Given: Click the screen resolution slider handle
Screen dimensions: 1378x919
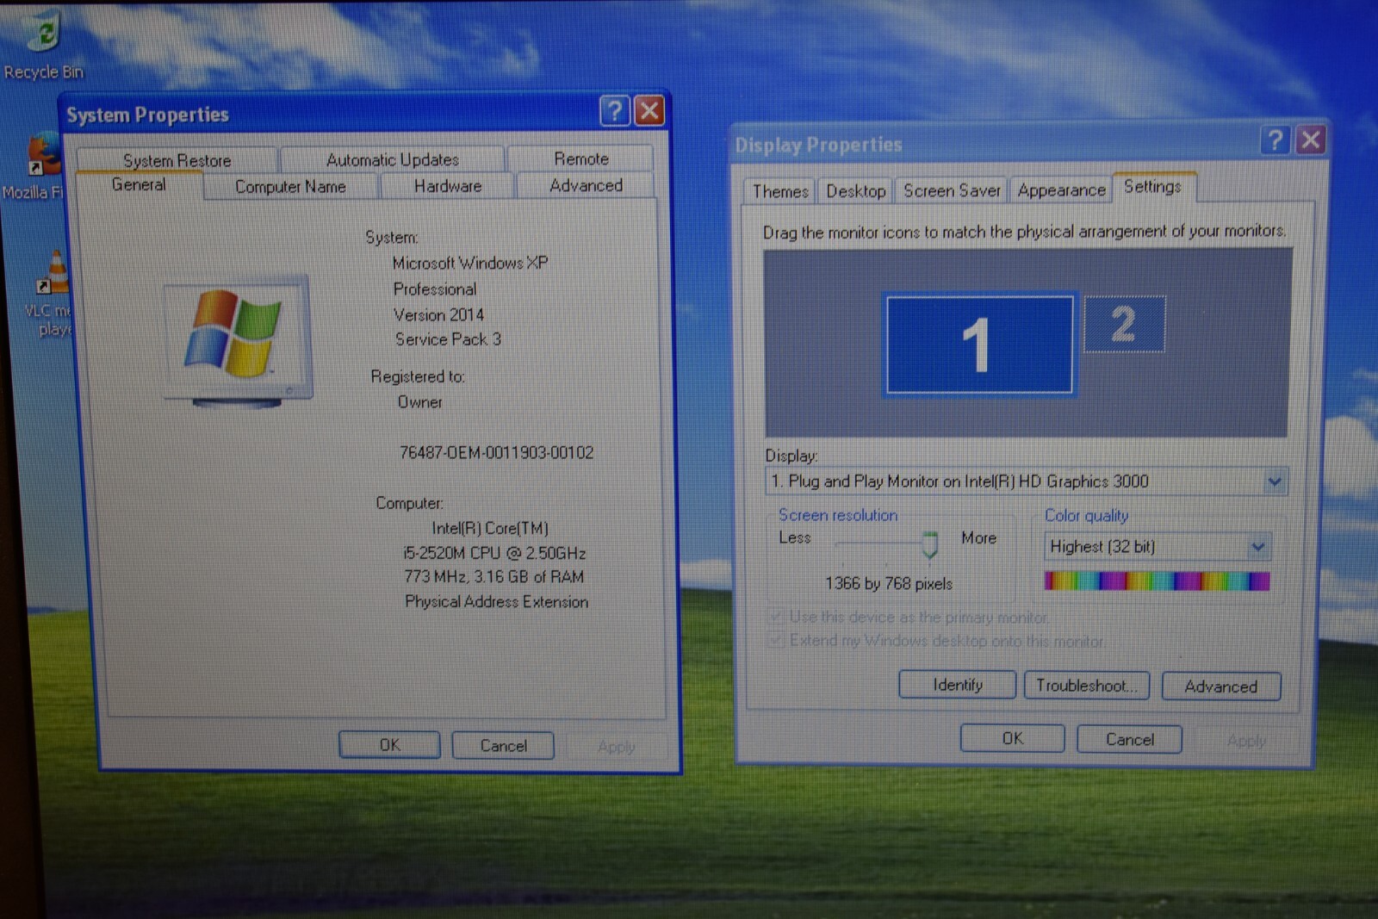Looking at the screenshot, I should pos(930,544).
